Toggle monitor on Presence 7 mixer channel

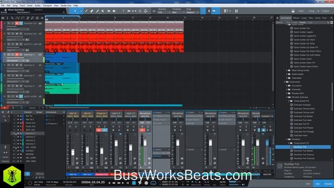[104, 130]
